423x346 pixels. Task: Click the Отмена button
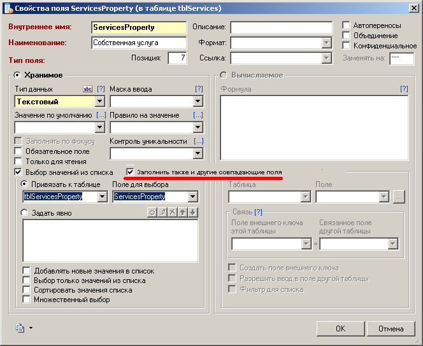click(391, 329)
